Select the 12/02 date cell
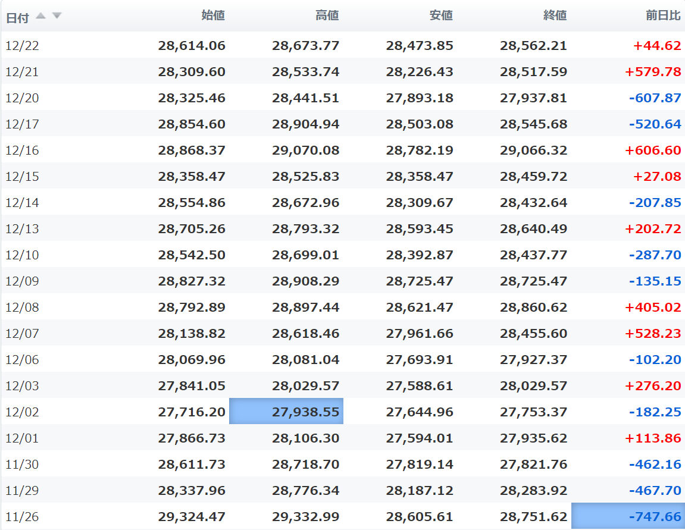 click(x=22, y=412)
